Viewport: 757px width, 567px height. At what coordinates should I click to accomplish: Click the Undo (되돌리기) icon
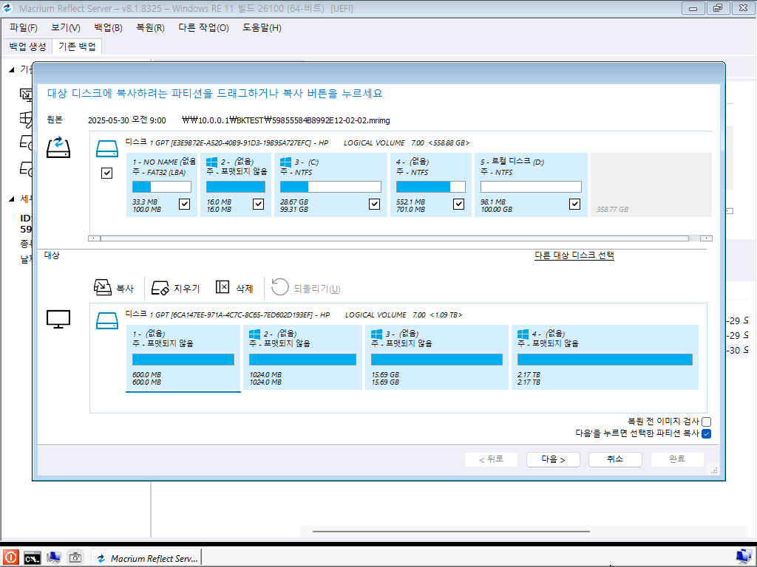click(279, 287)
